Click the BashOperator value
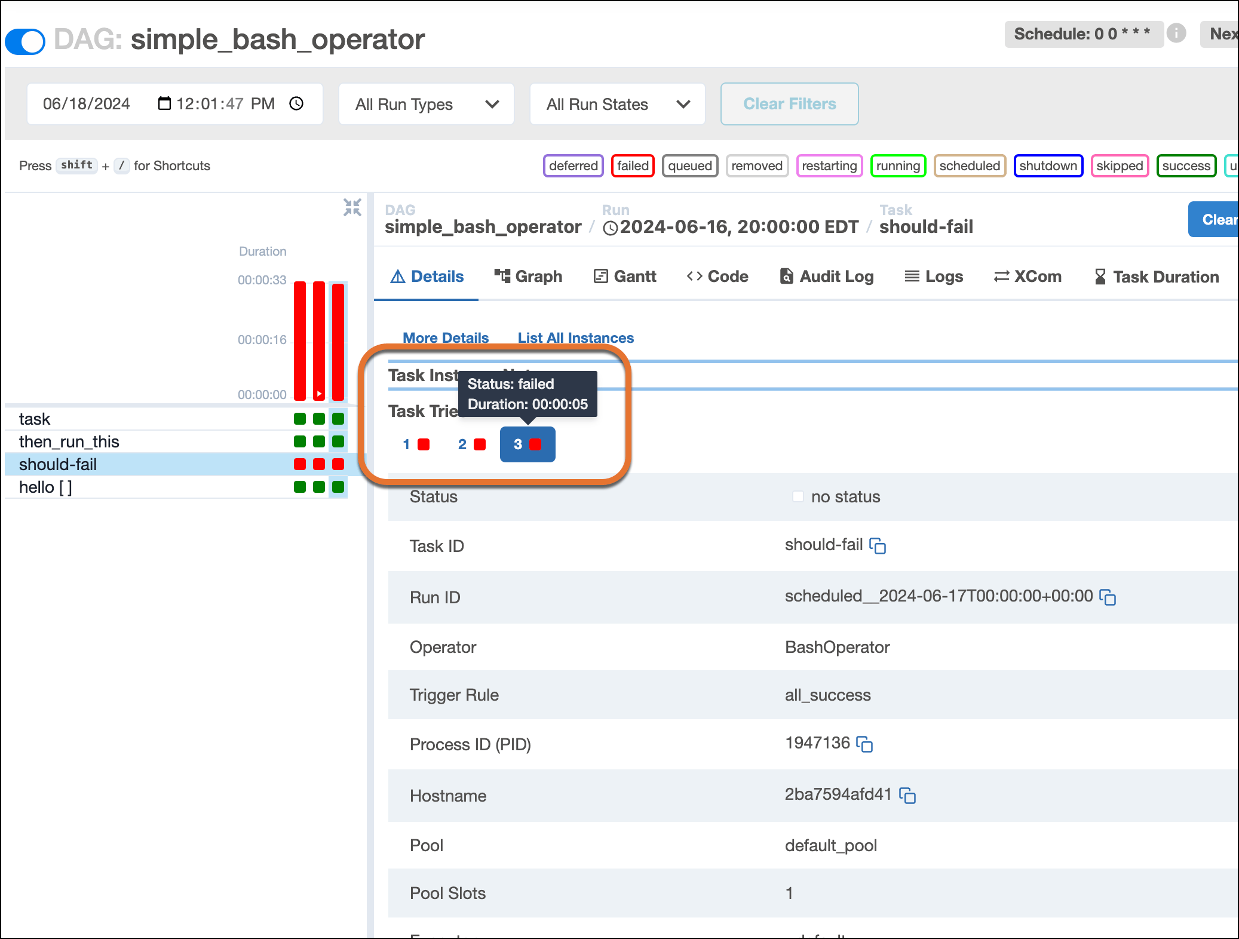Image resolution: width=1239 pixels, height=939 pixels. coord(837,647)
